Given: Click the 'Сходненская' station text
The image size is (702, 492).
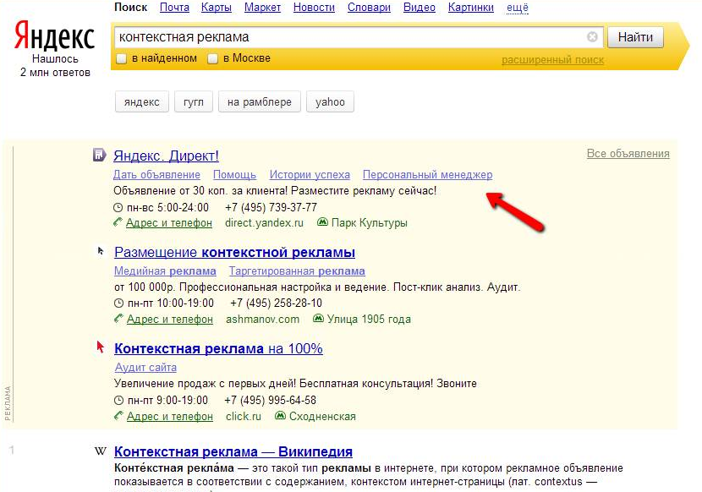Looking at the screenshot, I should click(322, 417).
